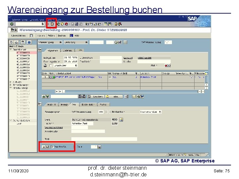Click the Löschen button below the item table
This screenshot has height=179, width=239.
96,96
